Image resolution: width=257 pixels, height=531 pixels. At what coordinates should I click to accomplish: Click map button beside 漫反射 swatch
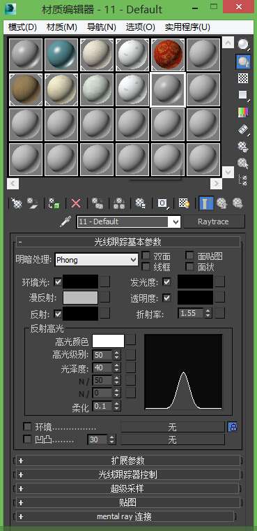click(x=105, y=298)
